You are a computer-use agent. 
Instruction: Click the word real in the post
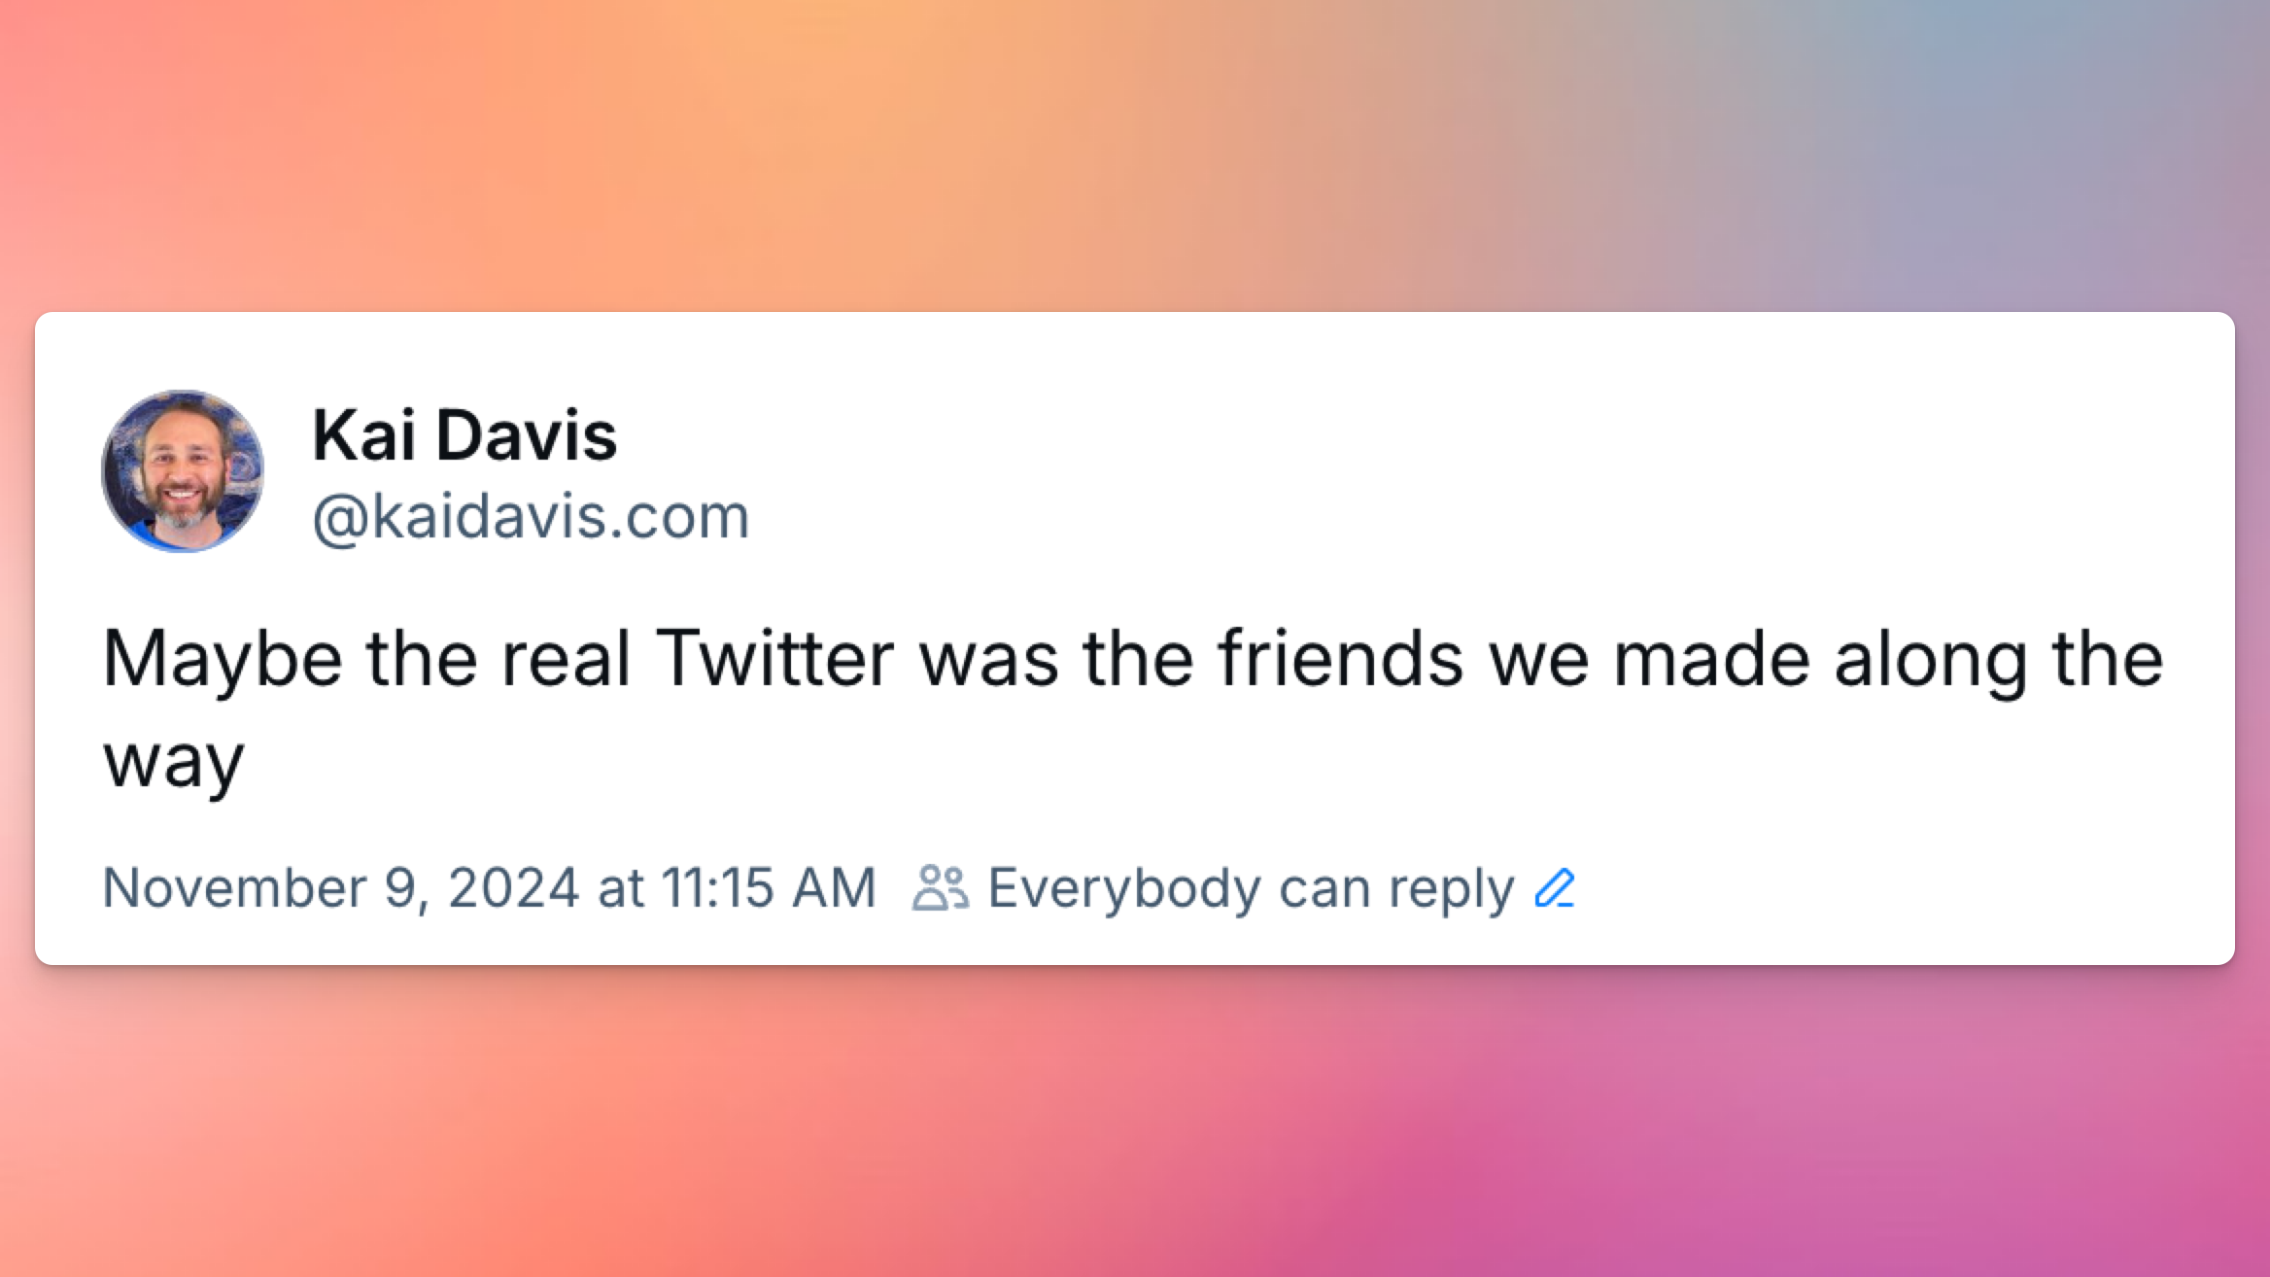click(566, 660)
